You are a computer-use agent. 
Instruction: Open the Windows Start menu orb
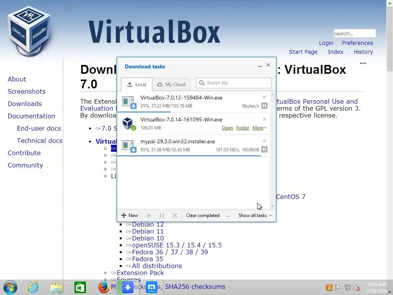10,287
